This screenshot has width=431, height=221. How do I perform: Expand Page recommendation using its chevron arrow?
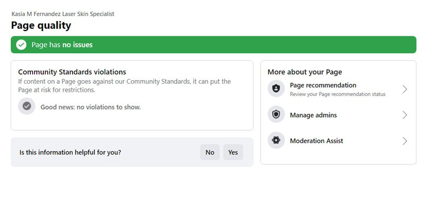tap(404, 89)
